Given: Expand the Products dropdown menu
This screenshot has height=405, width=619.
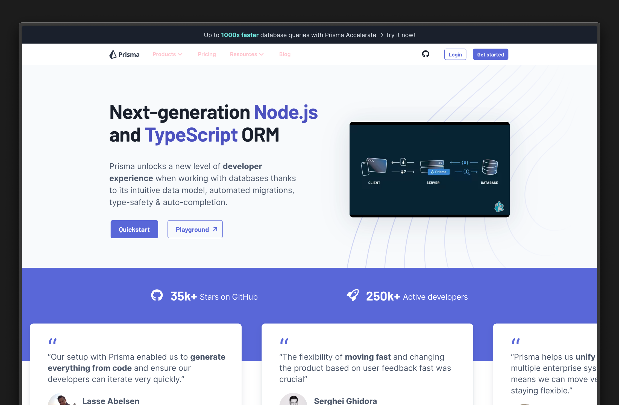Looking at the screenshot, I should pos(164,54).
